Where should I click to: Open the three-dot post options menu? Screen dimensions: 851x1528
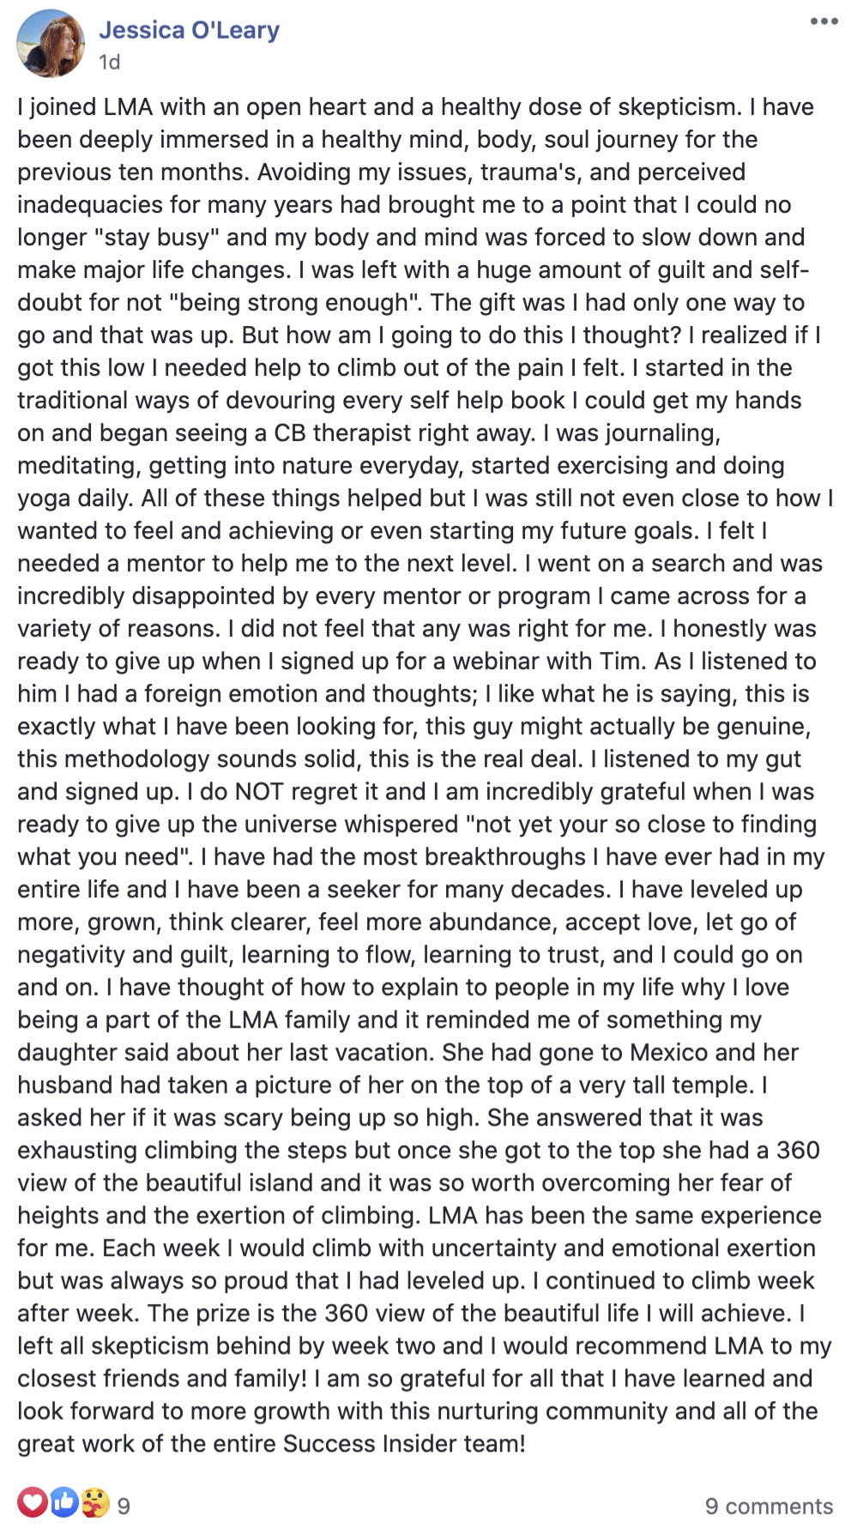tap(824, 21)
